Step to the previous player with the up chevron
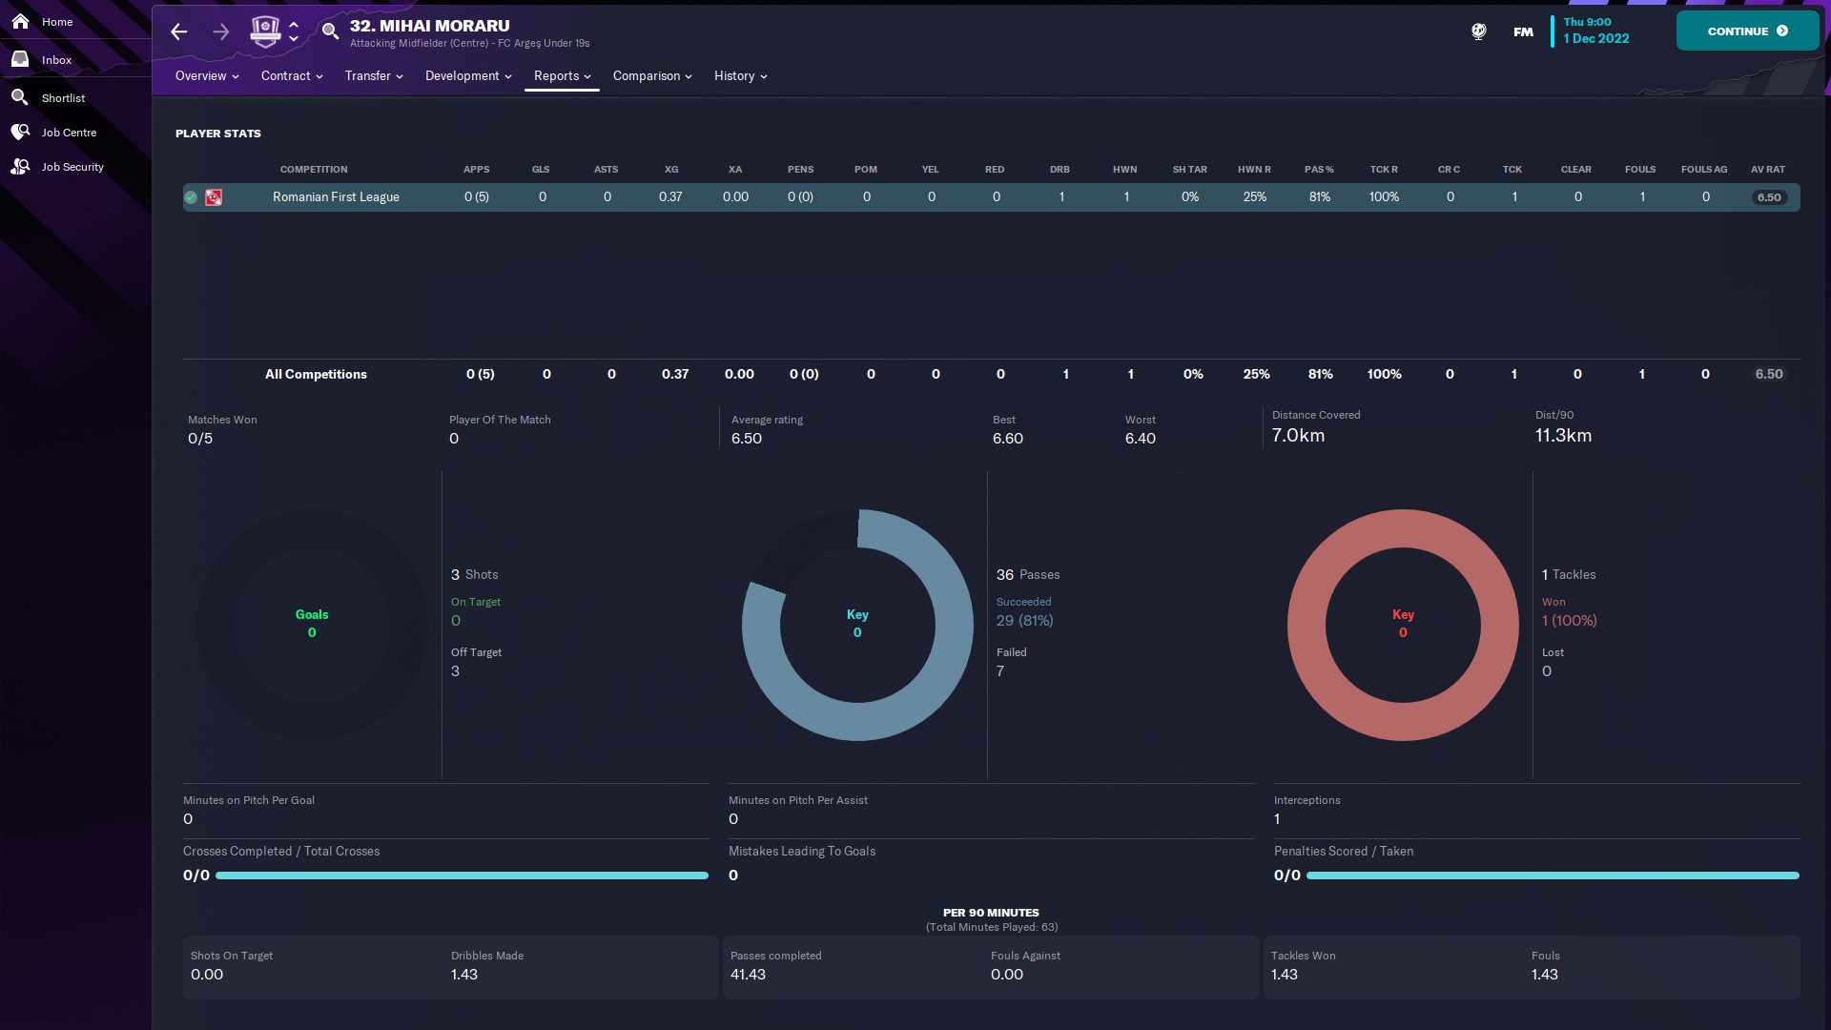This screenshot has height=1030, width=1831. pyautogui.click(x=294, y=24)
